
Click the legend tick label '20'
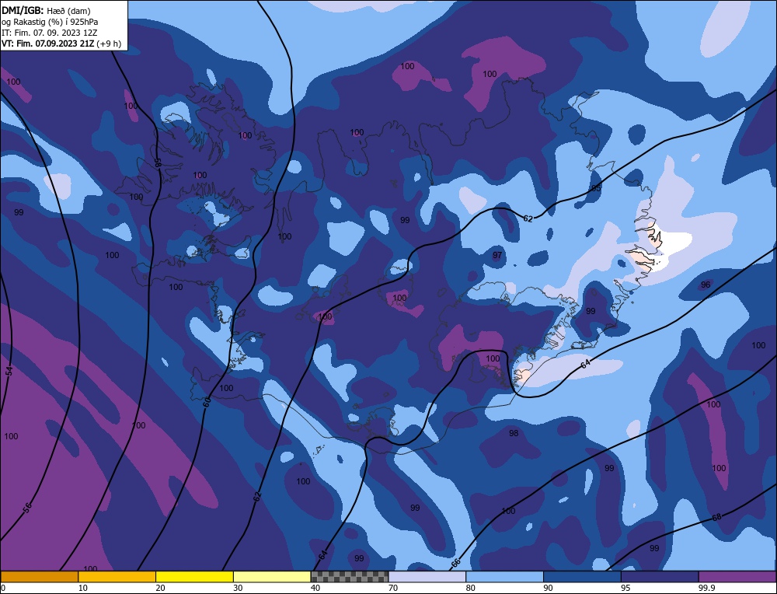[x=161, y=588]
